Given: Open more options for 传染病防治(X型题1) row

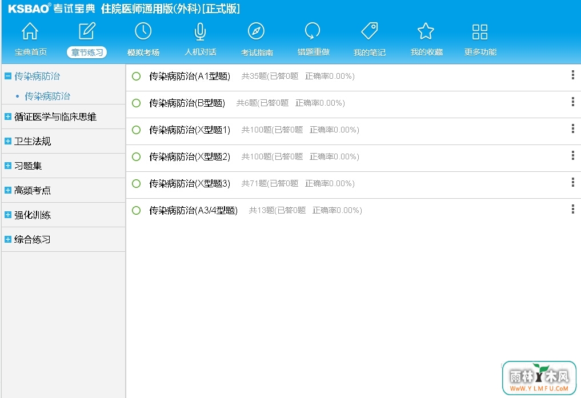Looking at the screenshot, I should [x=573, y=129].
